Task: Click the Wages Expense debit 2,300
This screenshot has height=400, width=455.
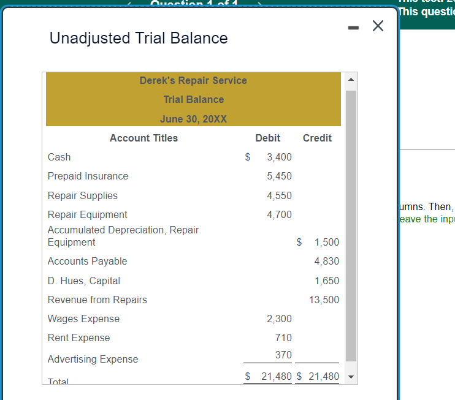Action: [x=279, y=319]
